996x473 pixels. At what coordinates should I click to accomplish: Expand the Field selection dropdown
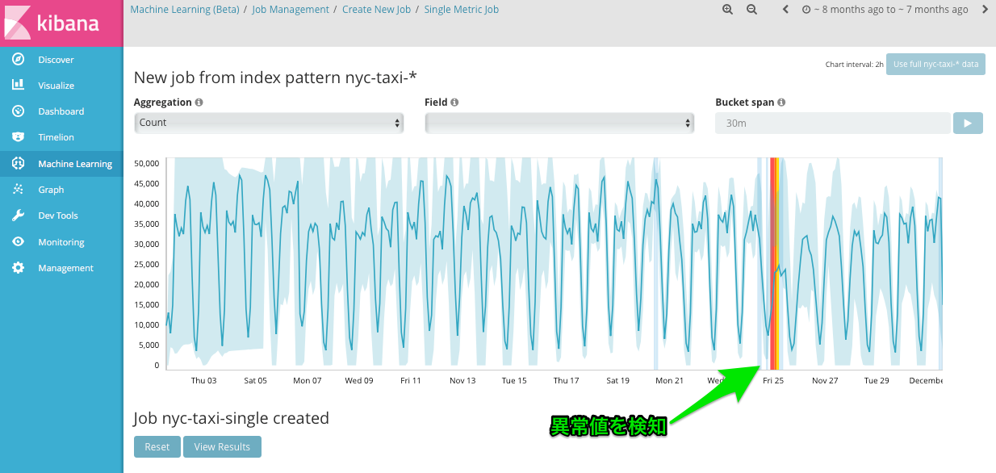(559, 123)
